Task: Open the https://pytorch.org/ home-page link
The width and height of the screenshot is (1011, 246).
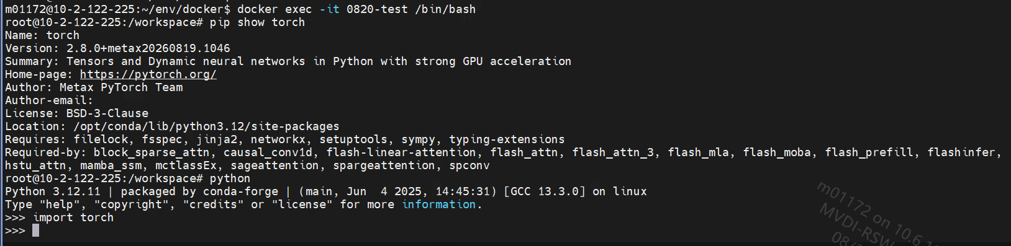Action: [x=148, y=74]
